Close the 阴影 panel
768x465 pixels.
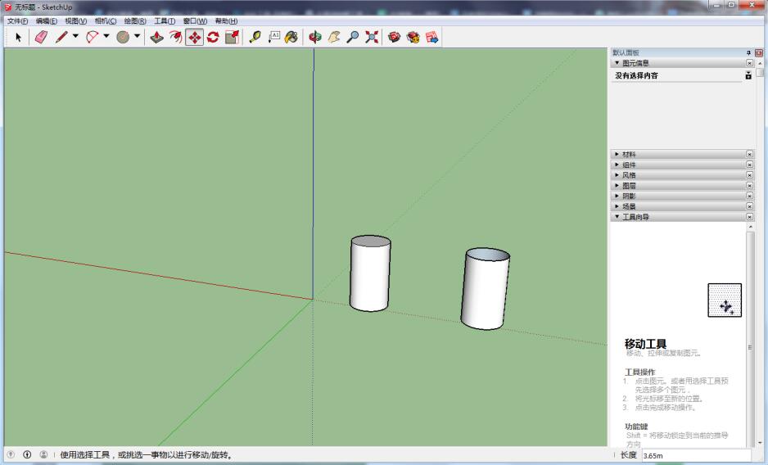(749, 196)
